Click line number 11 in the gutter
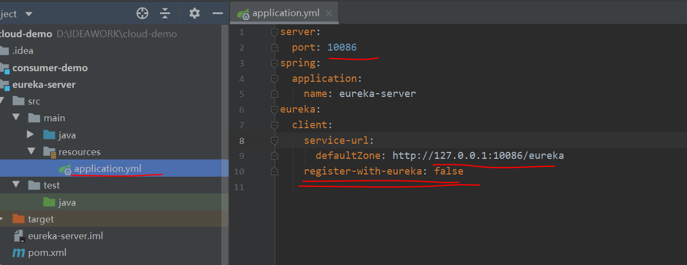This screenshot has height=265, width=687. pos(239,187)
